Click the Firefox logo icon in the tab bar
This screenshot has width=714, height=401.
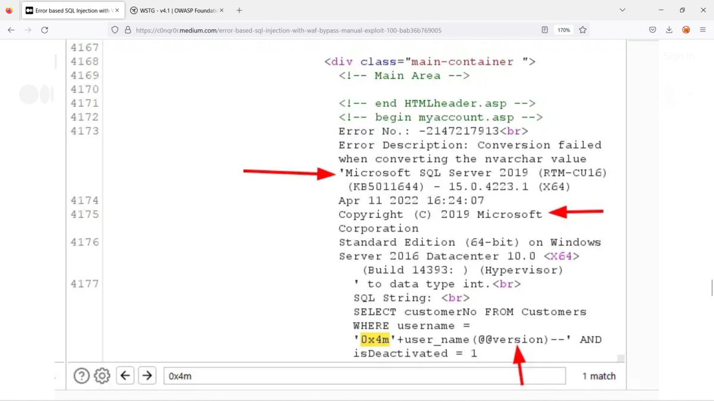(9, 10)
